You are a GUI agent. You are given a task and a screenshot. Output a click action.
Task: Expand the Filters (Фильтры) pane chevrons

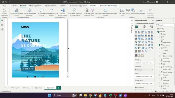coord(132,20)
